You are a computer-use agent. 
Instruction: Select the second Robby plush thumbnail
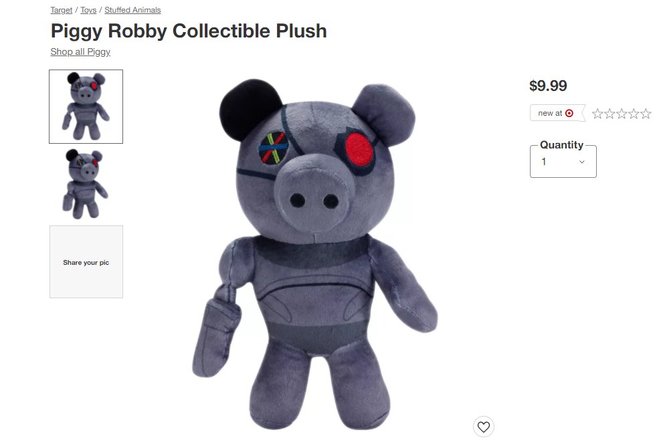[86, 184]
